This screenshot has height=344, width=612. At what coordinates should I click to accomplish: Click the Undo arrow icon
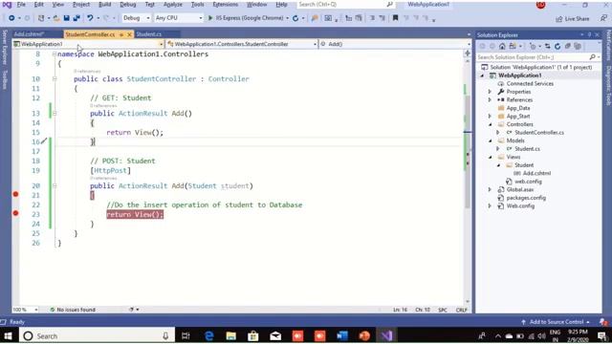[x=90, y=18]
